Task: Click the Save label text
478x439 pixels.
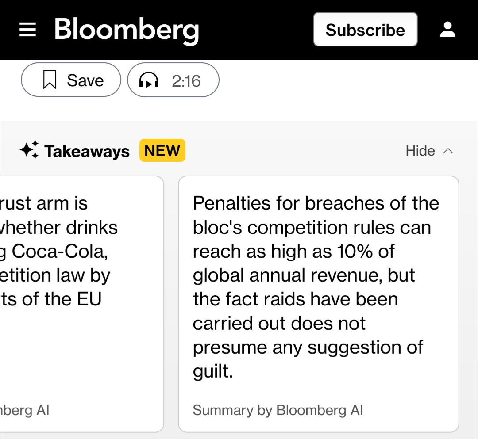Action: point(85,80)
